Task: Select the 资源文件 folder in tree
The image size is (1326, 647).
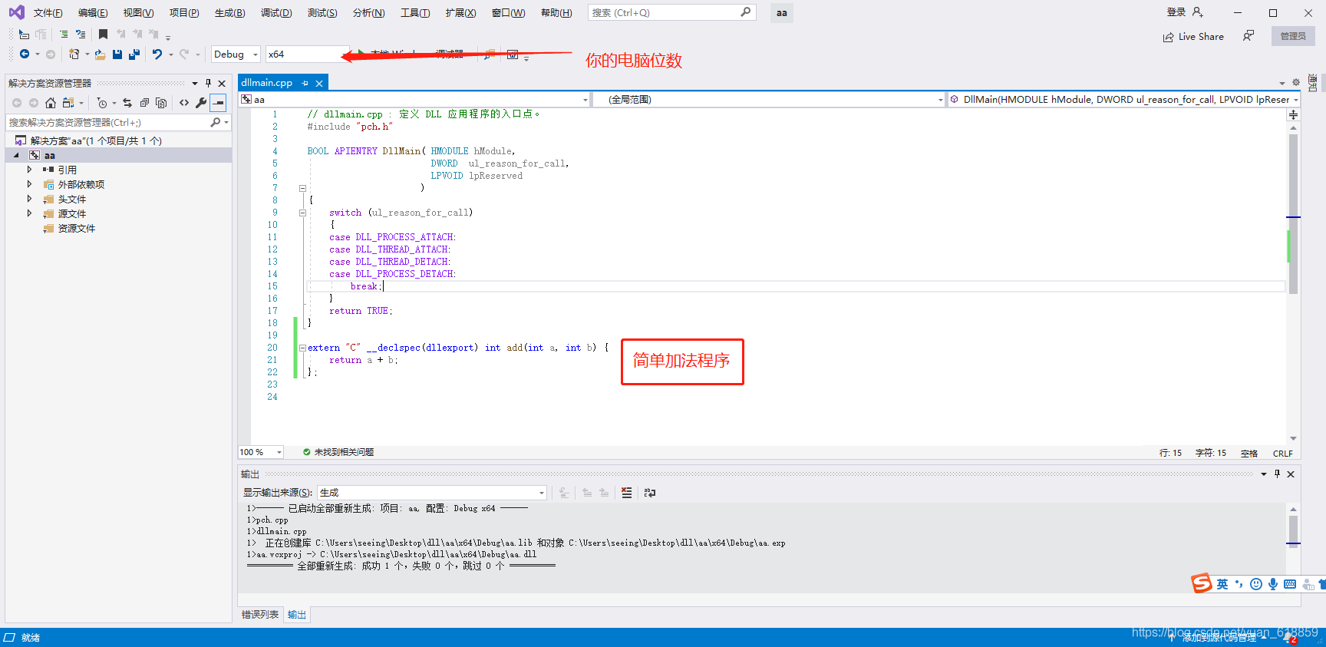Action: point(77,228)
